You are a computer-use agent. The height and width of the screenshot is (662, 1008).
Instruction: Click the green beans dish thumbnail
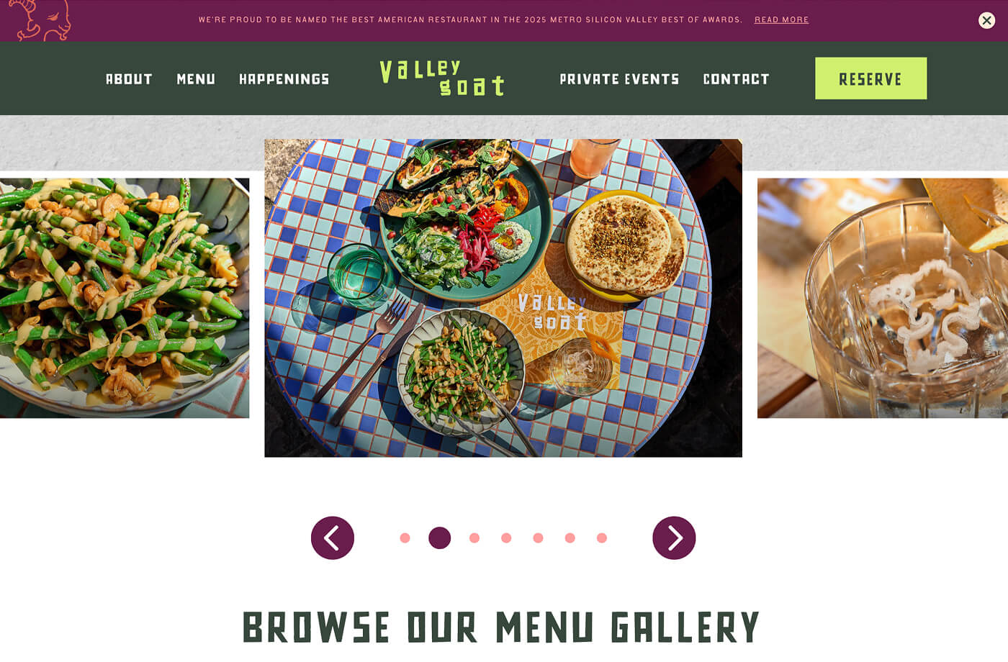[x=125, y=298]
